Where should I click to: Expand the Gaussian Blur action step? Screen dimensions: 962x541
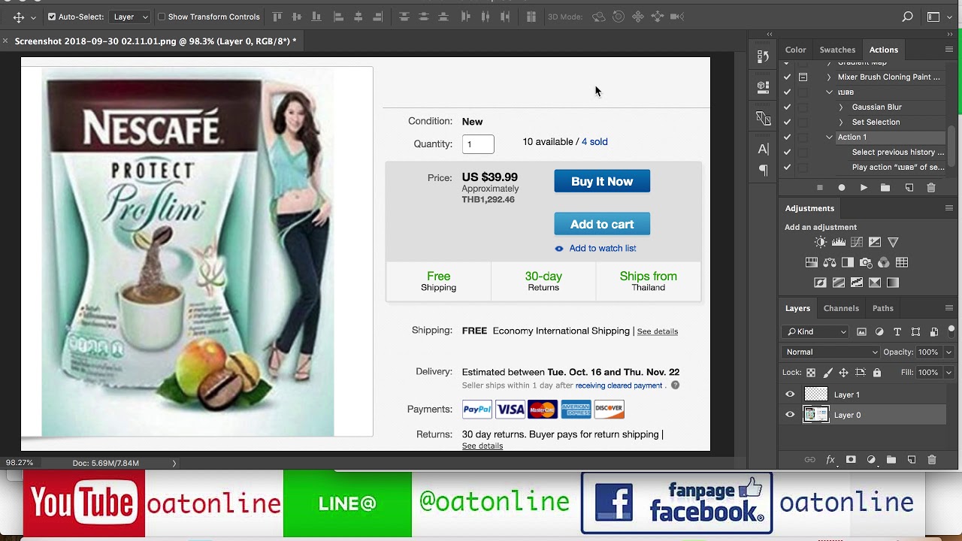[x=841, y=107]
